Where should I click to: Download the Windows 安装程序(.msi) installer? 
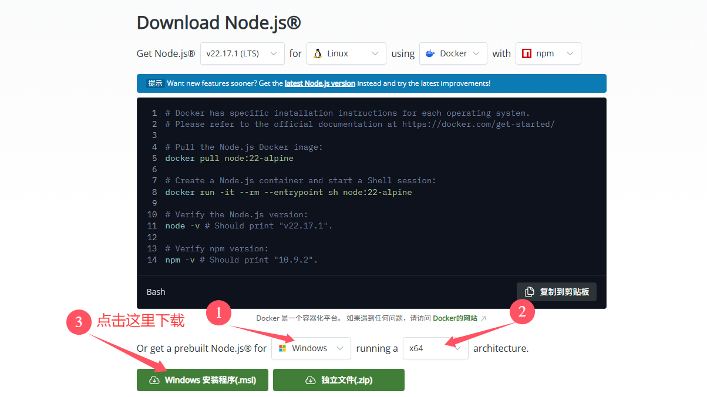pos(203,380)
